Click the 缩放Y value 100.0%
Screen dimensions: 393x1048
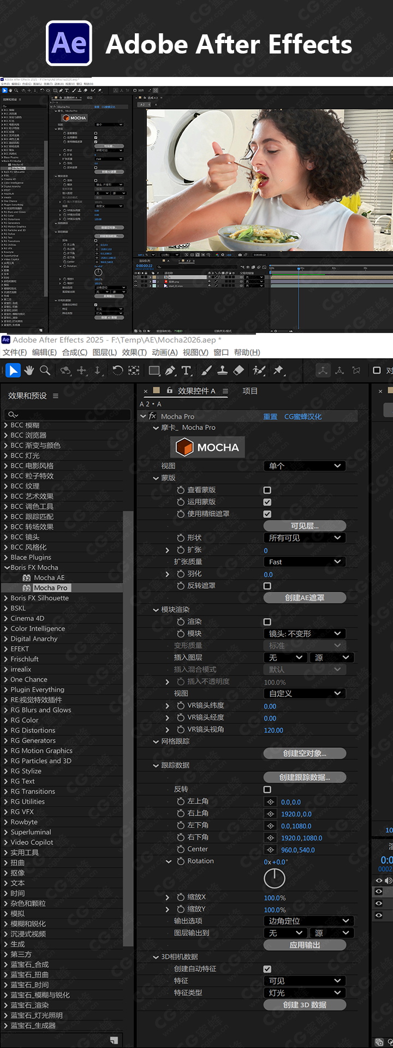click(275, 910)
